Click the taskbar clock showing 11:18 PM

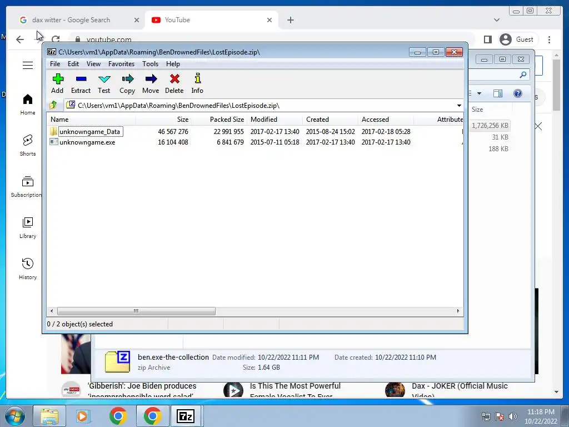tap(541, 416)
